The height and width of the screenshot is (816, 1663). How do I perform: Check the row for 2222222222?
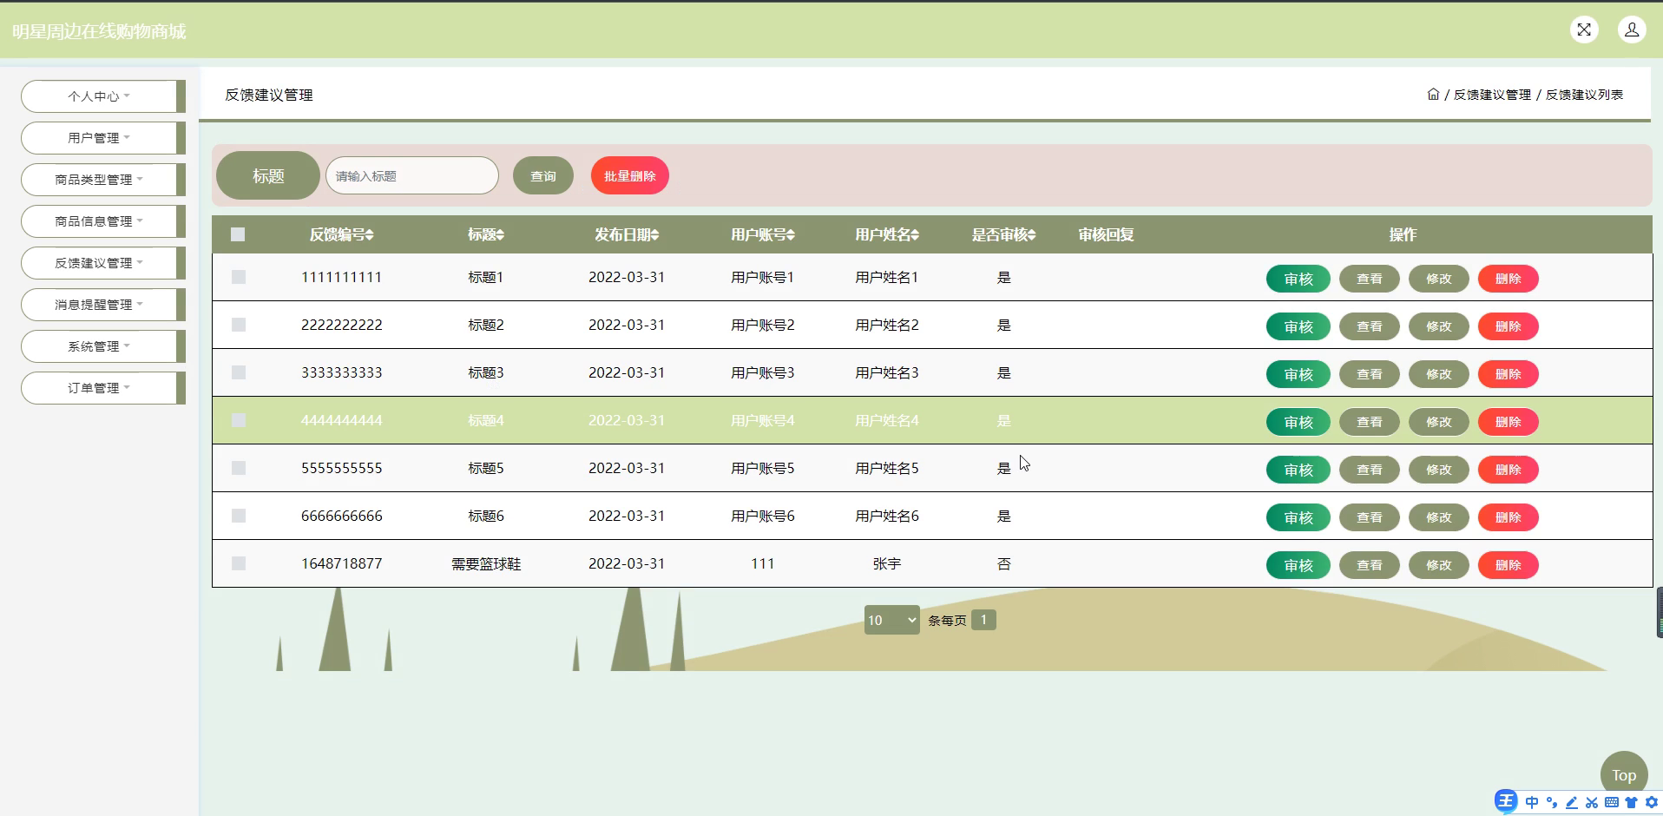(x=239, y=325)
